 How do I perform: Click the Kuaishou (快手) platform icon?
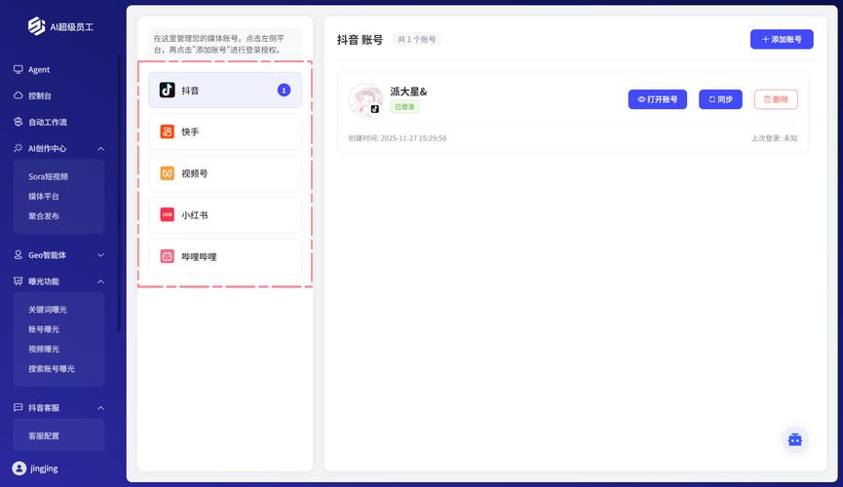point(167,131)
